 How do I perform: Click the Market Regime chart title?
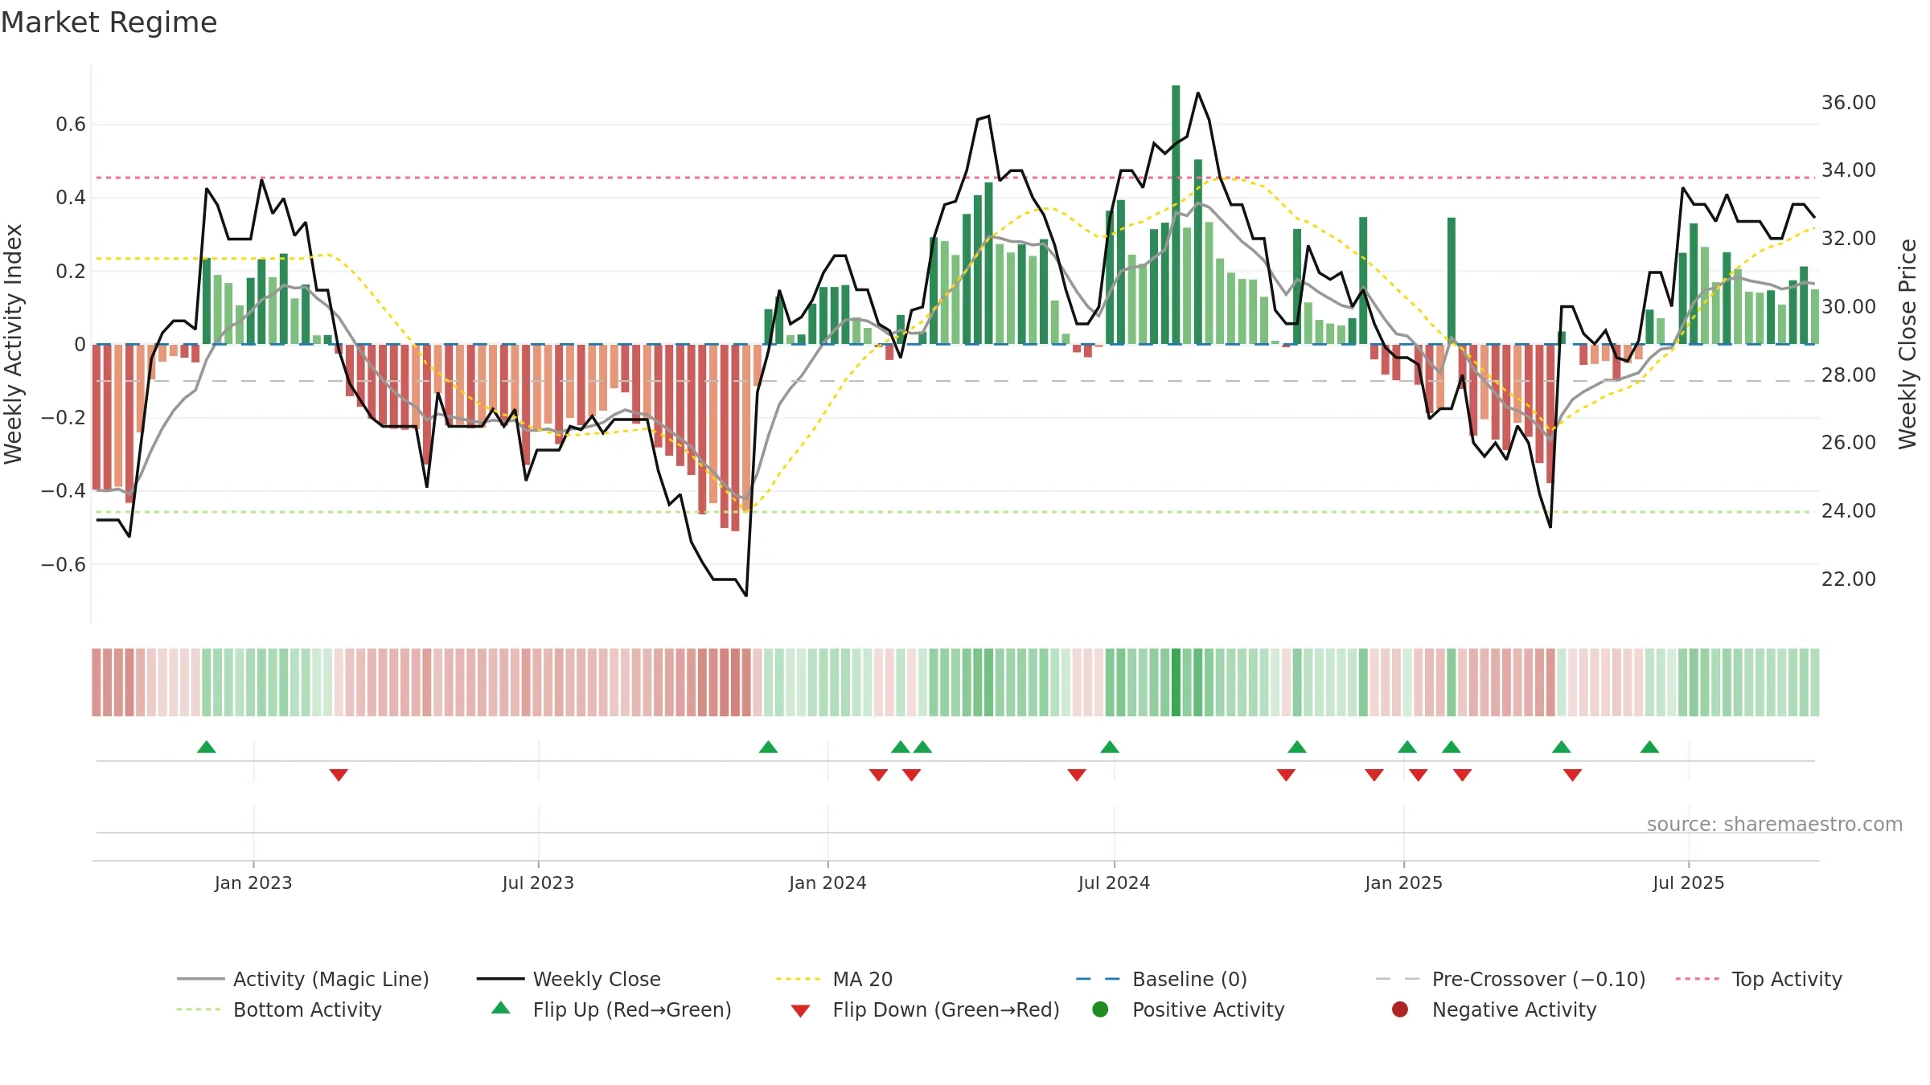click(109, 23)
